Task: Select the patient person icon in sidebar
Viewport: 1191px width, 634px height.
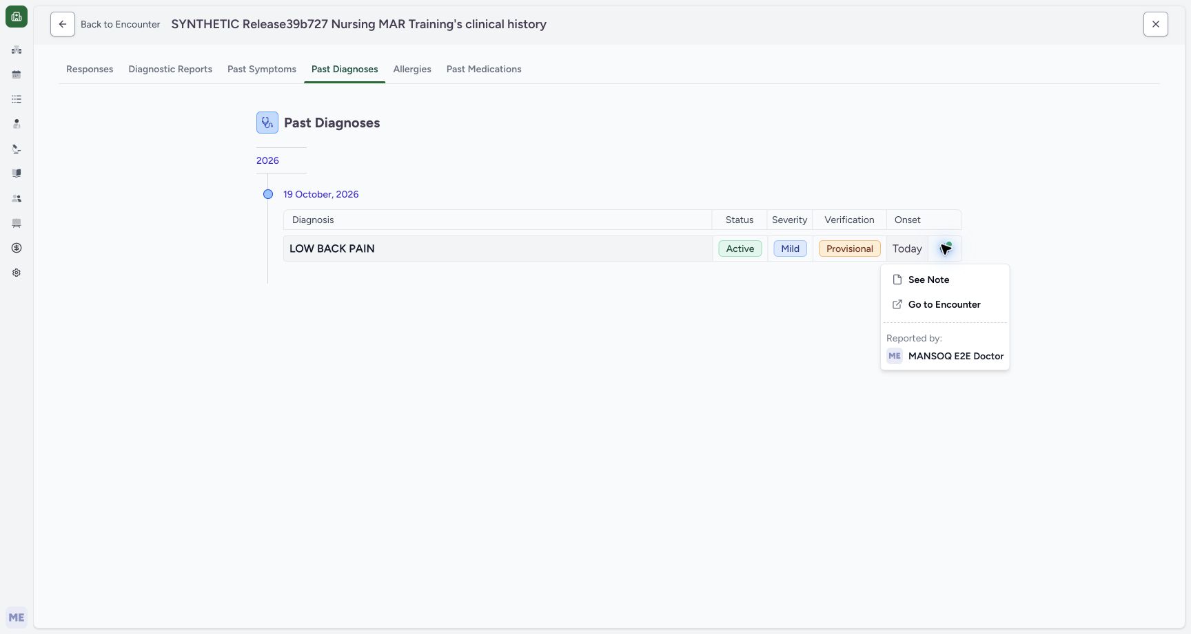Action: (17, 124)
